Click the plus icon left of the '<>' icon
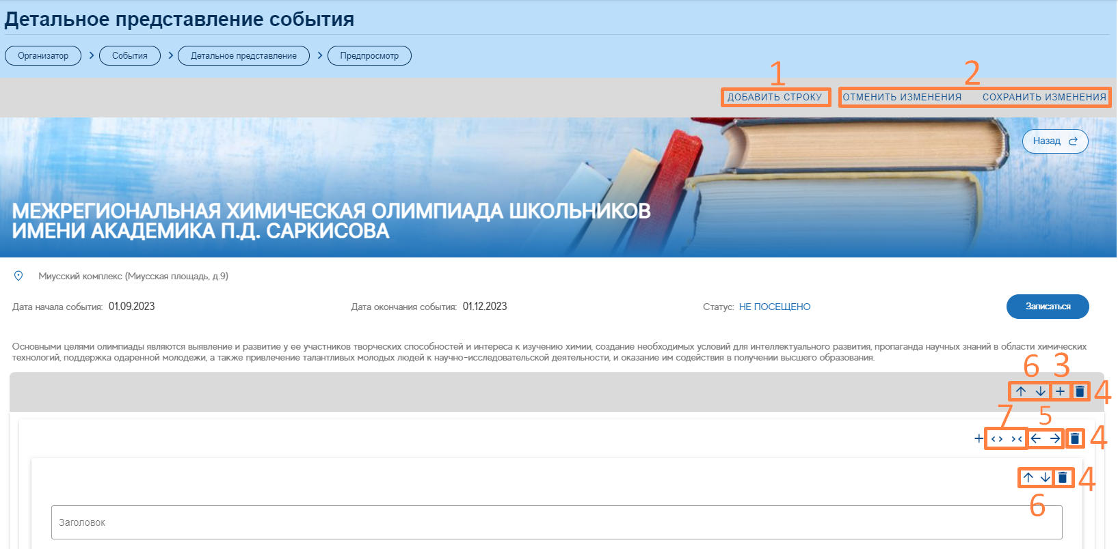The width and height of the screenshot is (1118, 549). (x=979, y=438)
